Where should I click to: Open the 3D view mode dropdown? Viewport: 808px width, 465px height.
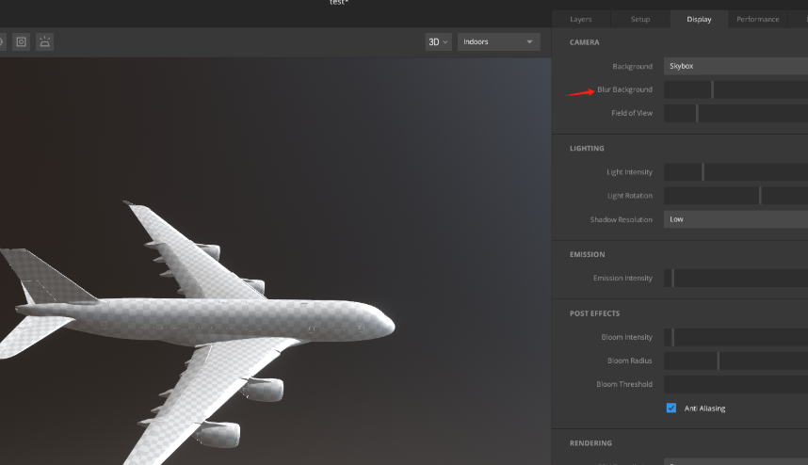[x=438, y=41]
